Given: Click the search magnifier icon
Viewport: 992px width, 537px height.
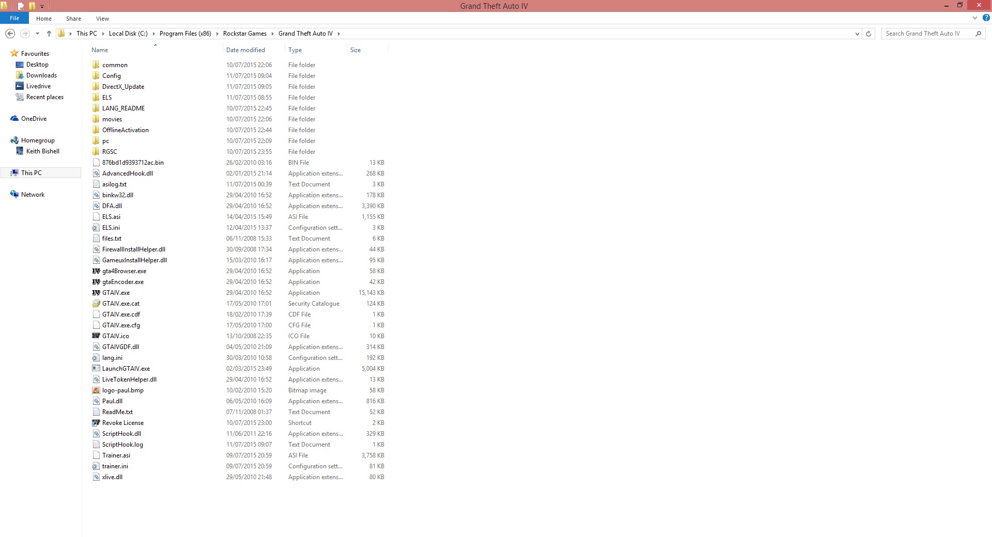Looking at the screenshot, I should [978, 34].
